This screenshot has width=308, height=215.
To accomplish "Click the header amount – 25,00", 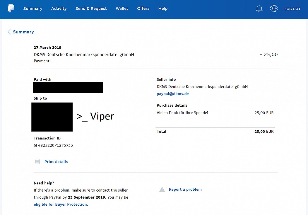I will pos(268,54).
